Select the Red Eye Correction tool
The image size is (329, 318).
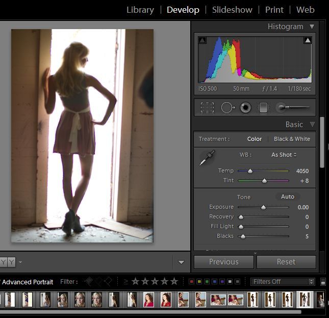pos(245,108)
